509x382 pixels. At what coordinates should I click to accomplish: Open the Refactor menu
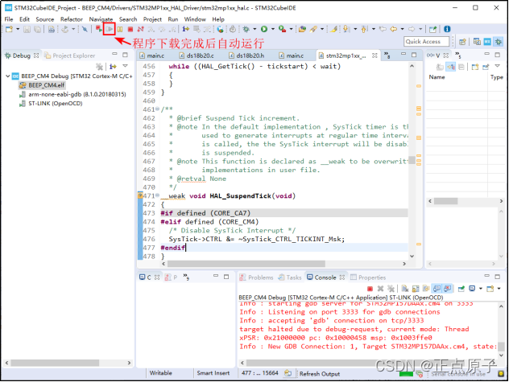point(72,19)
